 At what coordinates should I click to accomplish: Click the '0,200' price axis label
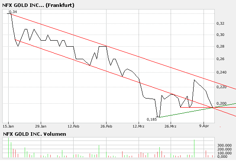tap(221, 103)
